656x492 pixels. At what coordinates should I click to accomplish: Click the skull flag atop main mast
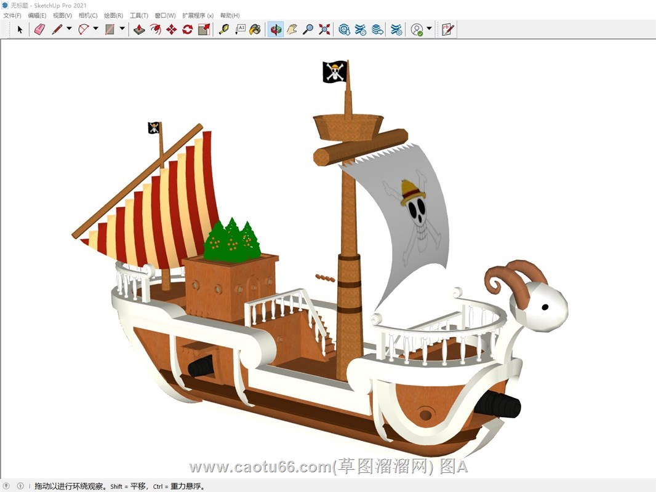click(335, 71)
